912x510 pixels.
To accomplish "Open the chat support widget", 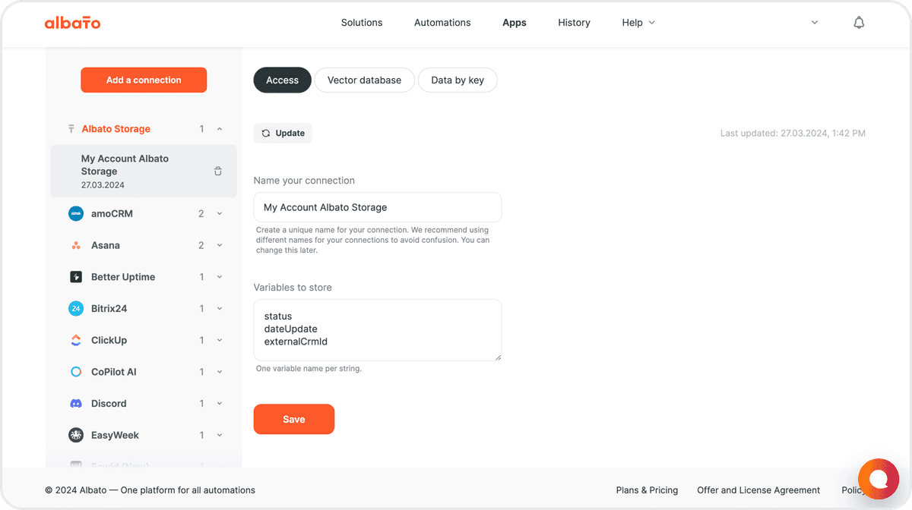I will (x=879, y=479).
